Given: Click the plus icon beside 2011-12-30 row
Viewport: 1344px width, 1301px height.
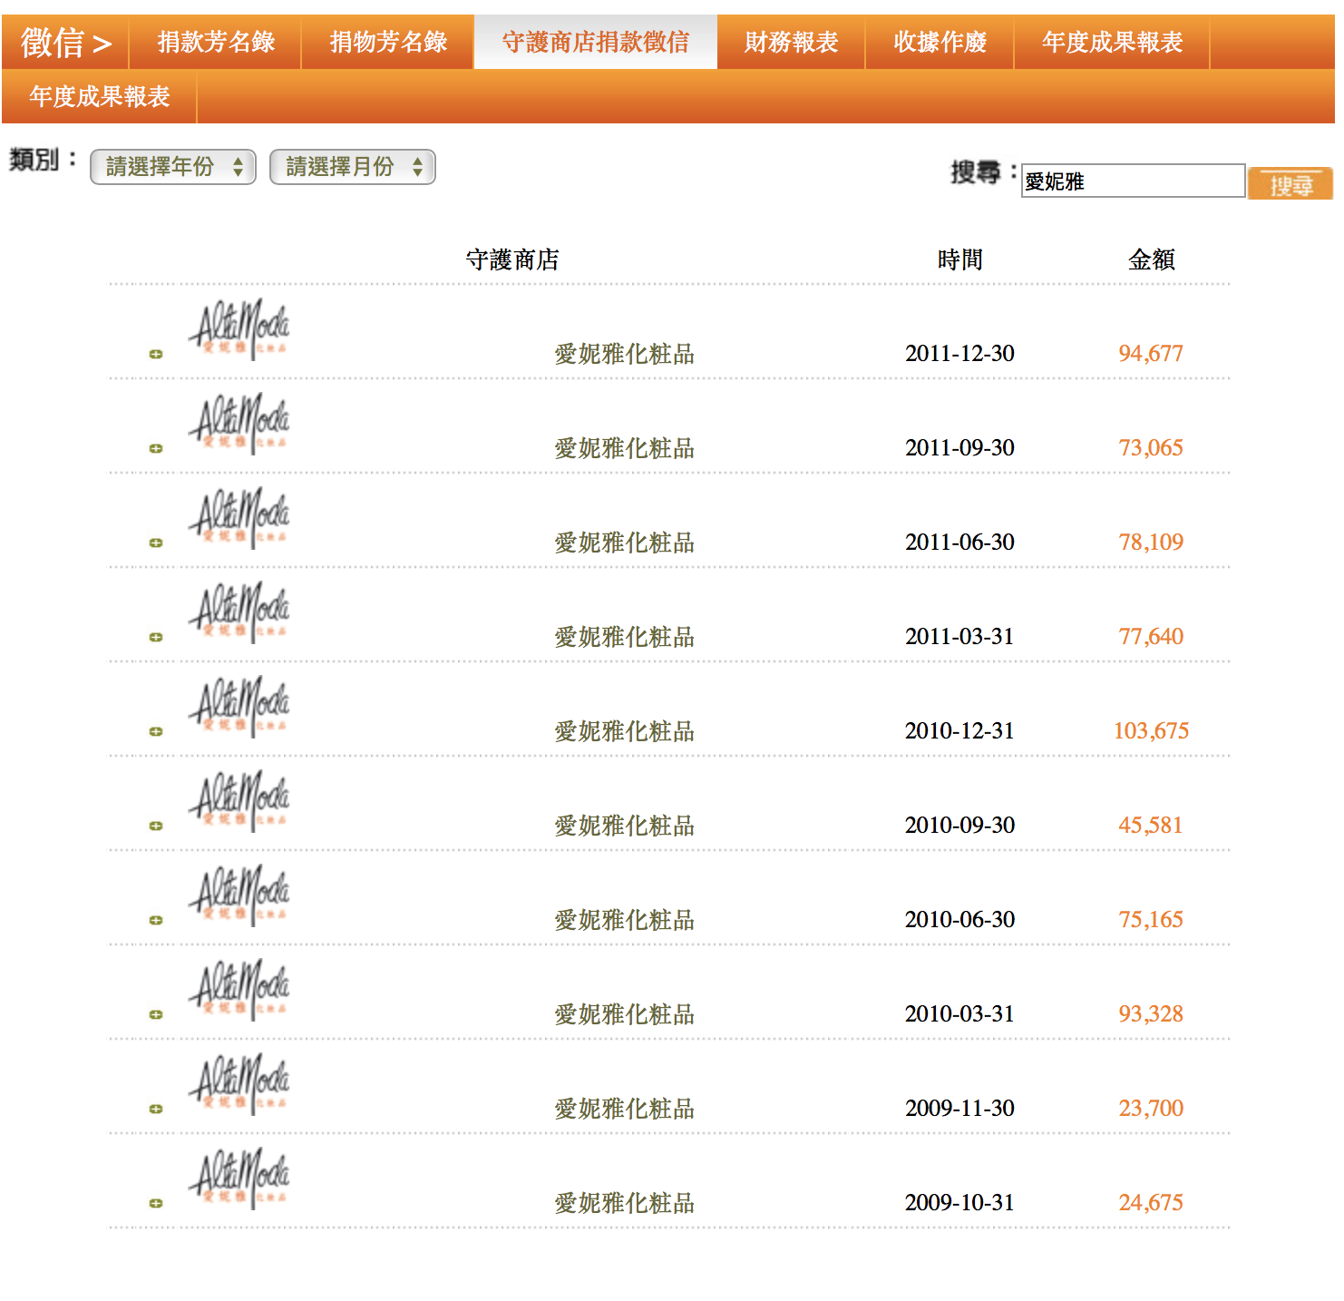Looking at the screenshot, I should (156, 354).
